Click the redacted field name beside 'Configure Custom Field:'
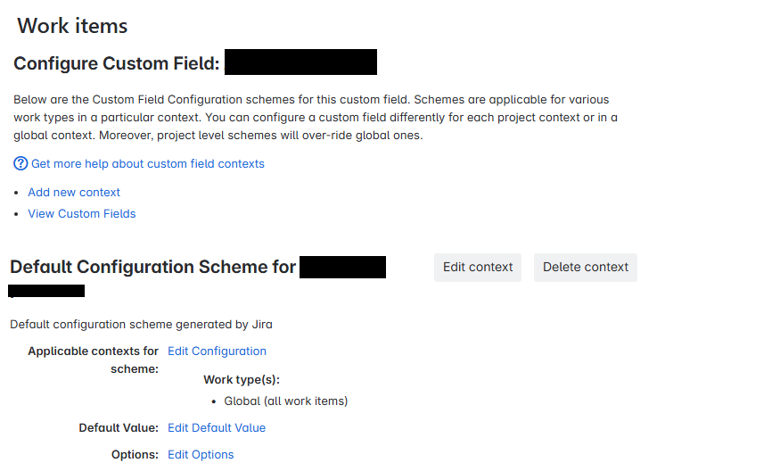 tap(300, 62)
